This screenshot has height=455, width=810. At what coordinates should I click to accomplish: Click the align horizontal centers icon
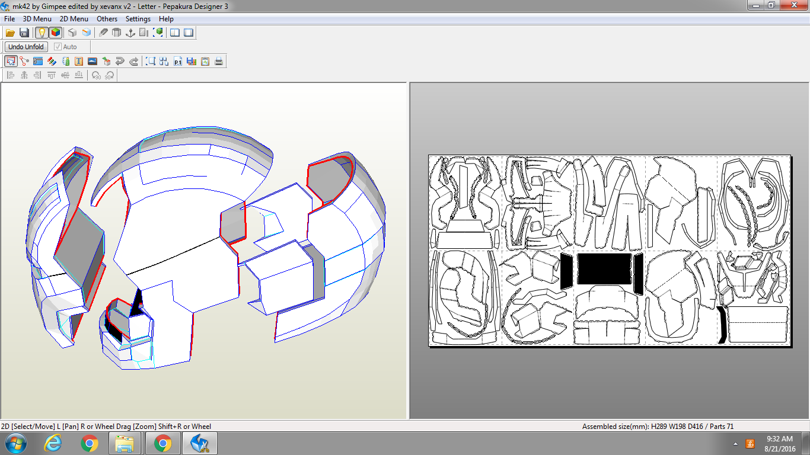coord(24,75)
